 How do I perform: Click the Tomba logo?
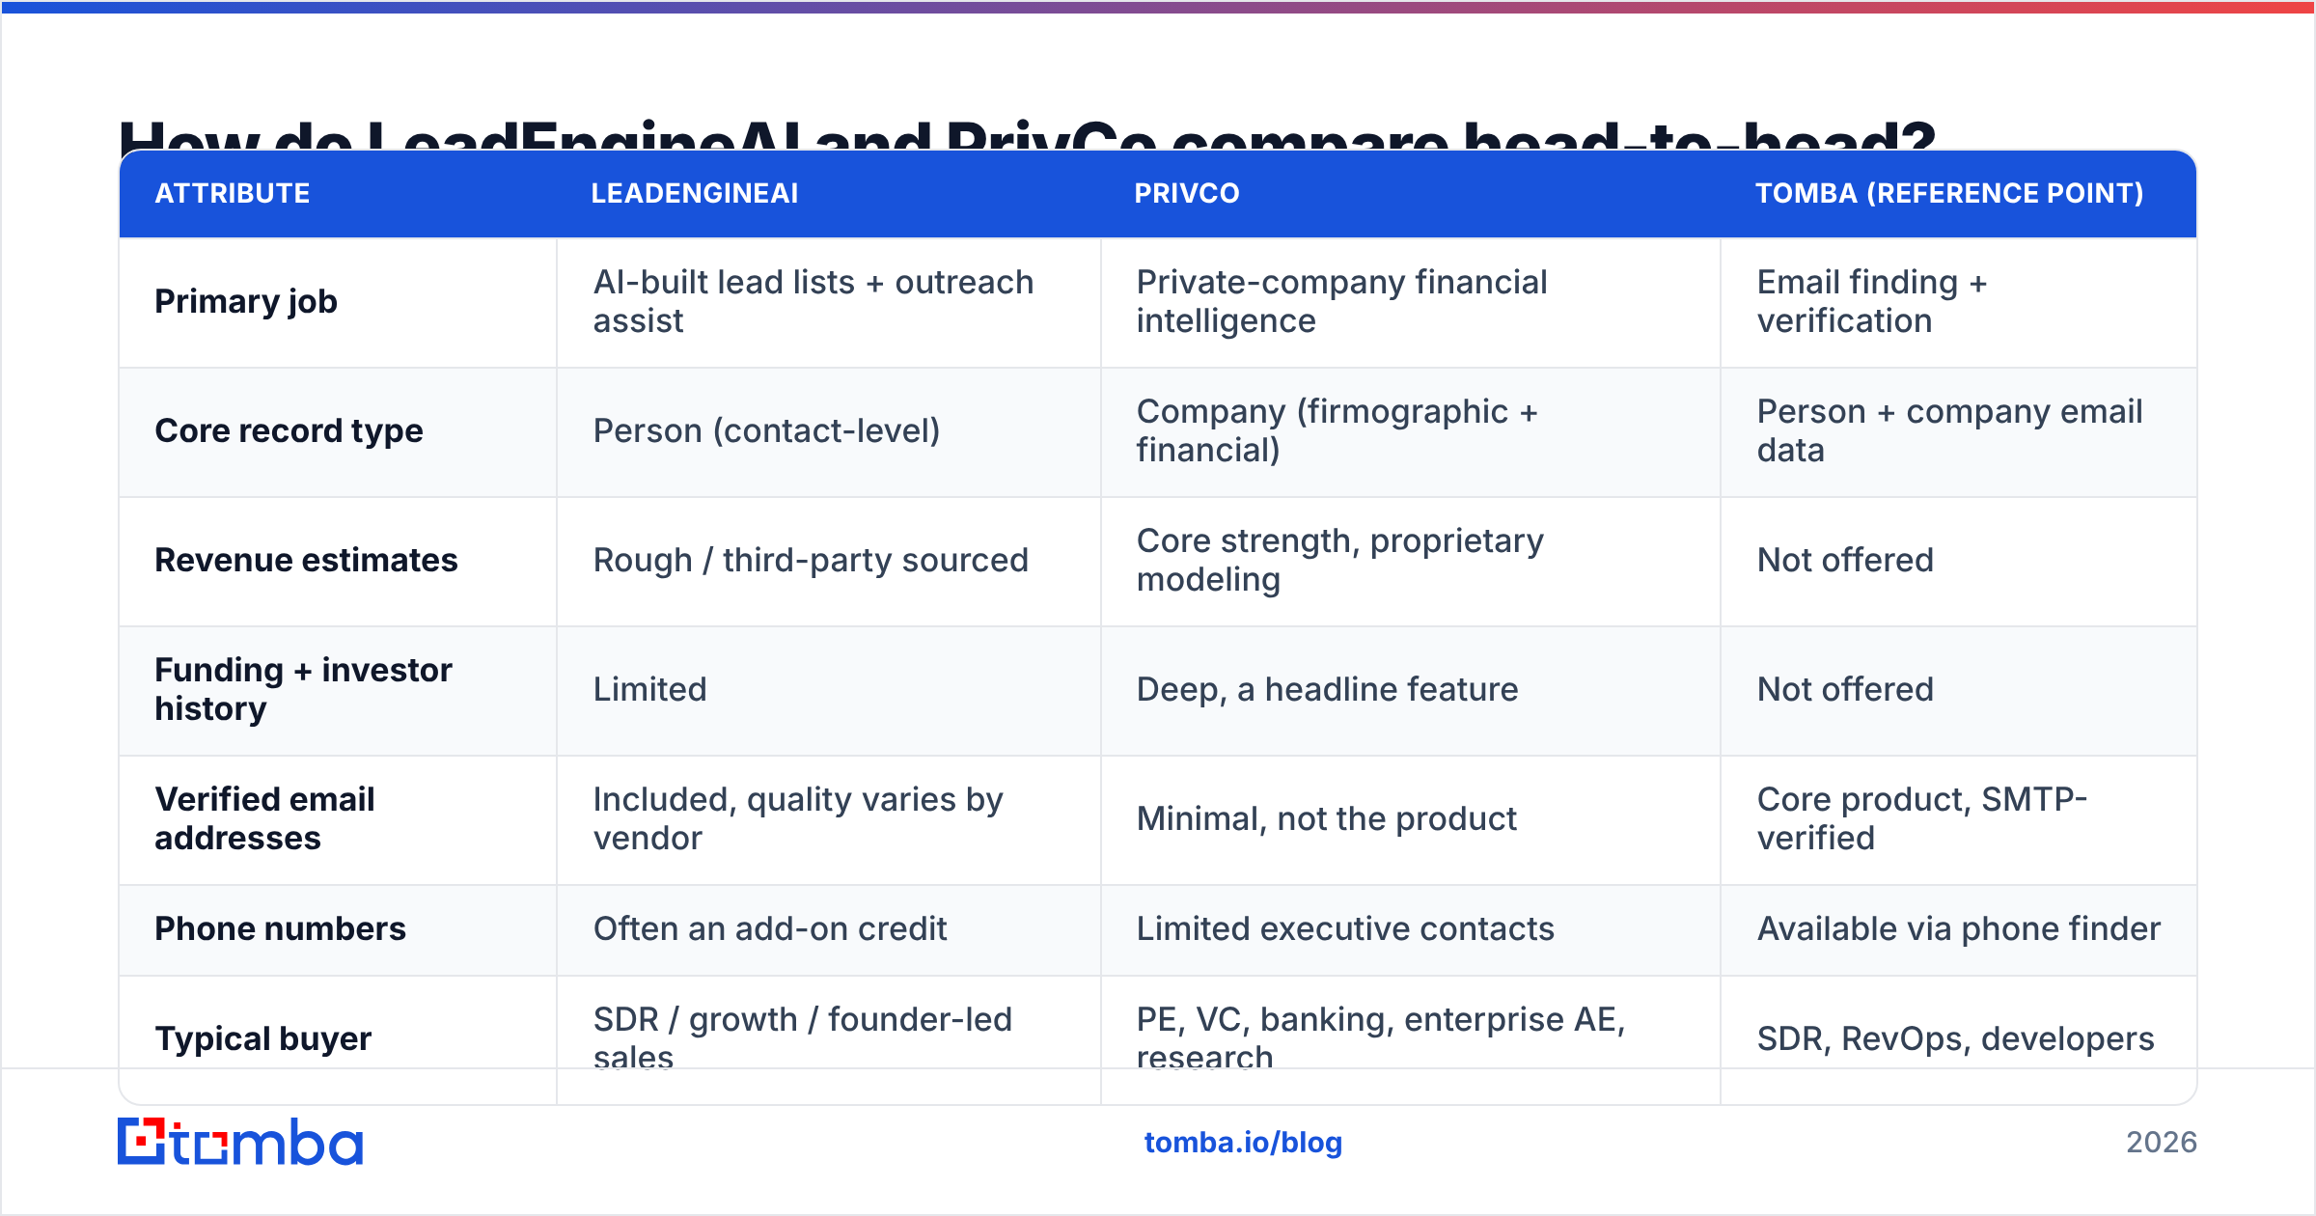[240, 1142]
